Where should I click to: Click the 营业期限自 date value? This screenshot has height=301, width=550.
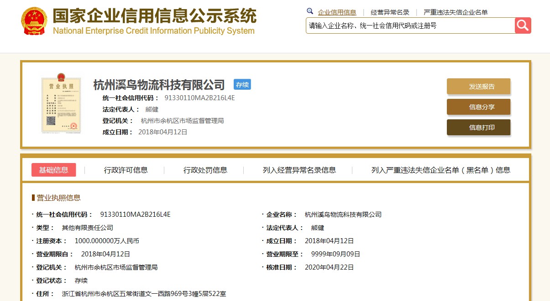pos(105,254)
